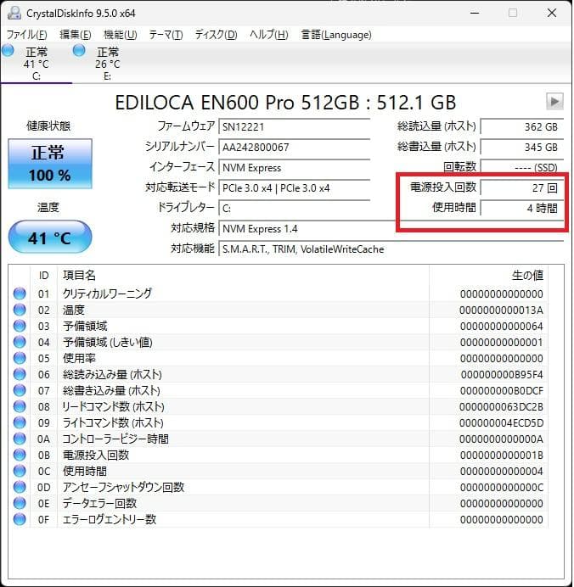Click the CrystalDiskInfo app icon in title bar
The height and width of the screenshot is (587, 574).
pyautogui.click(x=14, y=13)
